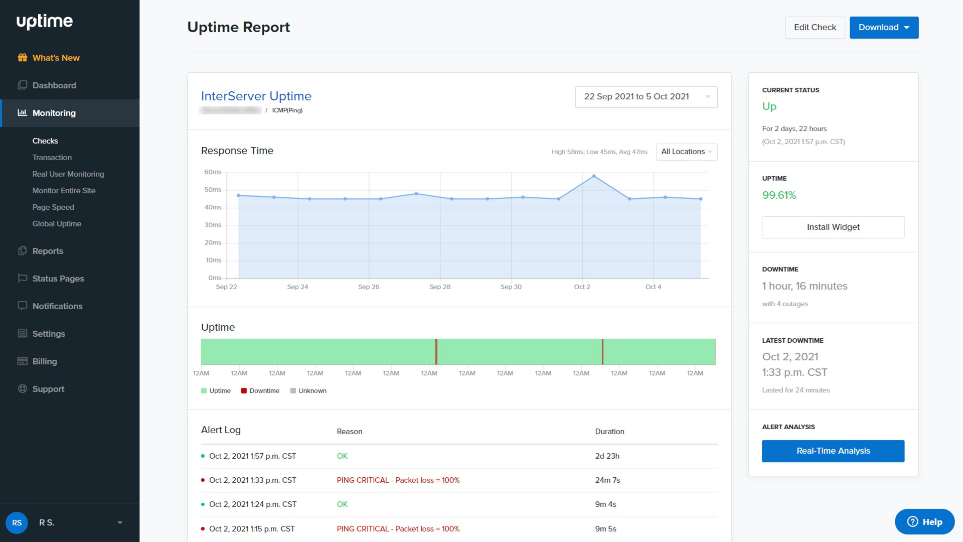Click the 99.61% uptime value
963x542 pixels.
tap(779, 195)
